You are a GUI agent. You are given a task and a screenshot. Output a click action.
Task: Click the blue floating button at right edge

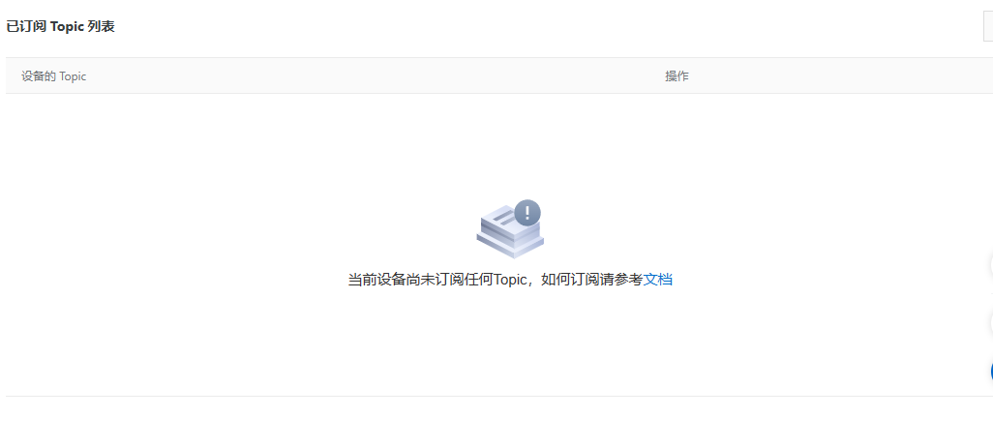(990, 372)
